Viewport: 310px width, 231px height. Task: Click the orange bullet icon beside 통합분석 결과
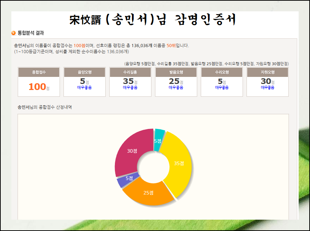pyautogui.click(x=13, y=33)
